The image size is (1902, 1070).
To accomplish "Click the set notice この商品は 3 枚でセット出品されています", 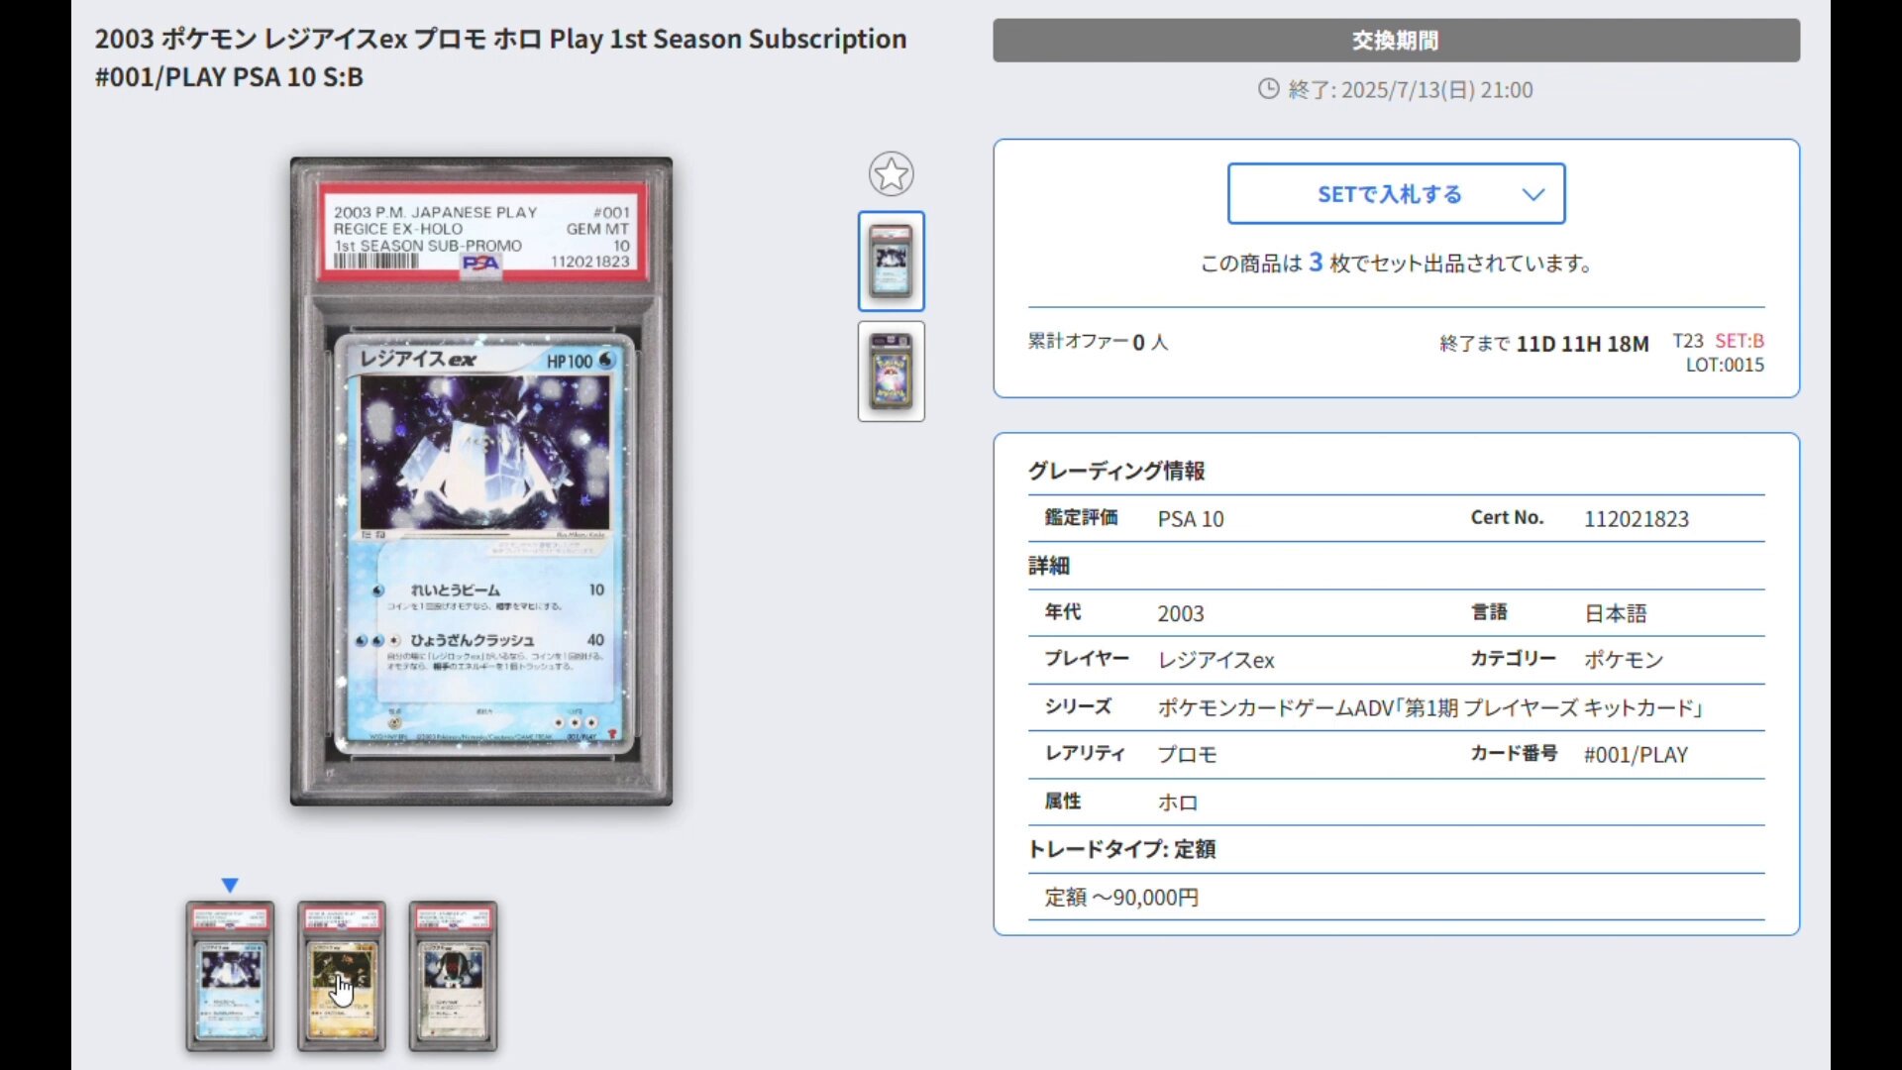I will click(1396, 264).
